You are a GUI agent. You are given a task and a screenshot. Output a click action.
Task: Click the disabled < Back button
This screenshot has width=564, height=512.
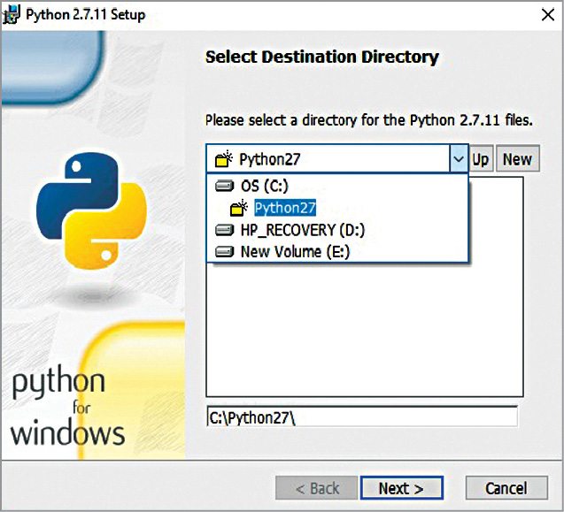pos(317,488)
